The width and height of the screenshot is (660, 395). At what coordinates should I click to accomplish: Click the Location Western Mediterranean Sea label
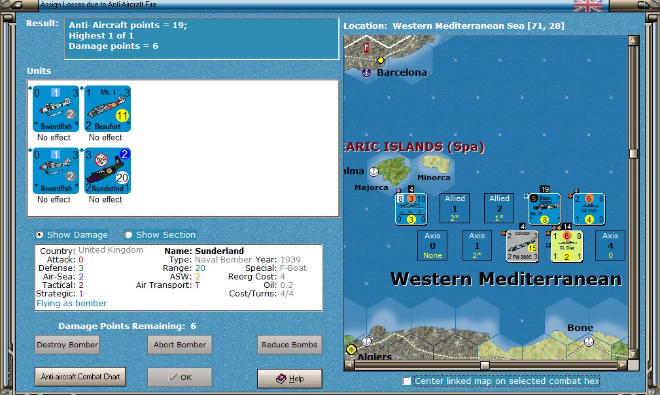tap(454, 25)
